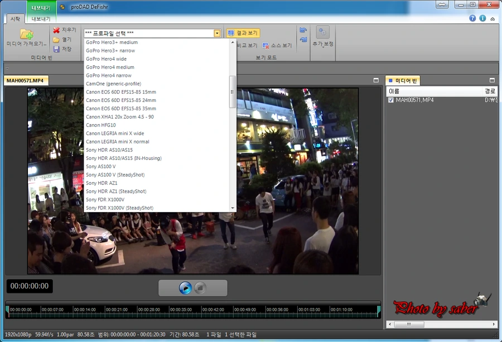The width and height of the screenshot is (502, 342).
Task: Select the MAH00571.MP4 preview tab
Action: coord(26,81)
